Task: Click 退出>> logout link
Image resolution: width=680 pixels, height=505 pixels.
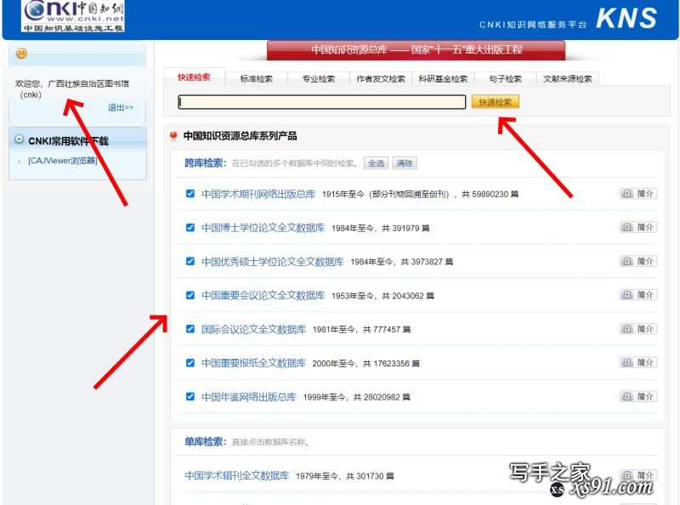Action: 121,108
